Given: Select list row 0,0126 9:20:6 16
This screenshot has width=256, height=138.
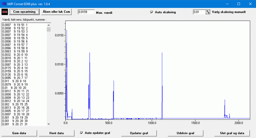Looking at the screenshot, I should click(x=24, y=75).
